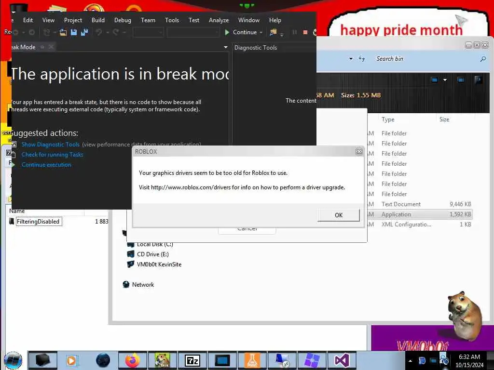Click the Break All pause icon
The image size is (494, 370).
(x=295, y=32)
